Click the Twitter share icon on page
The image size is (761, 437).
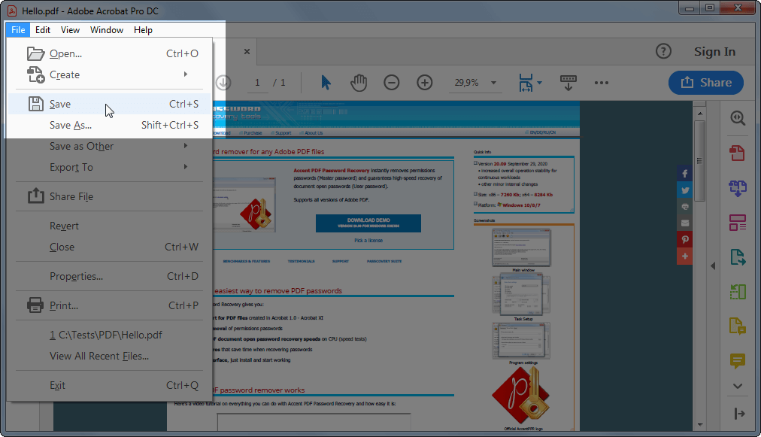[685, 190]
